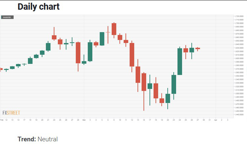This screenshot has height=147, width=247.
Task: Click the March 6 doji candle
Action: (108, 32)
